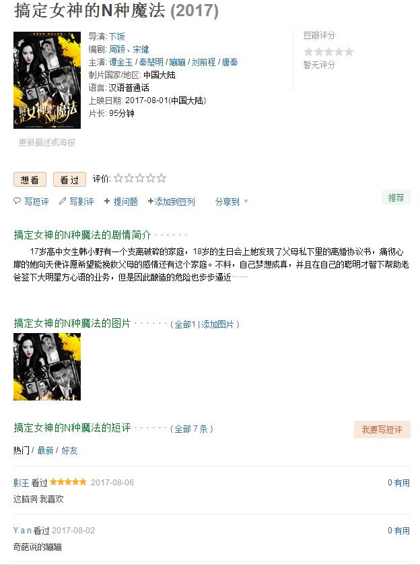420x565 pixels.
Task: Mark 影王's review as 有用
Action: [x=402, y=483]
